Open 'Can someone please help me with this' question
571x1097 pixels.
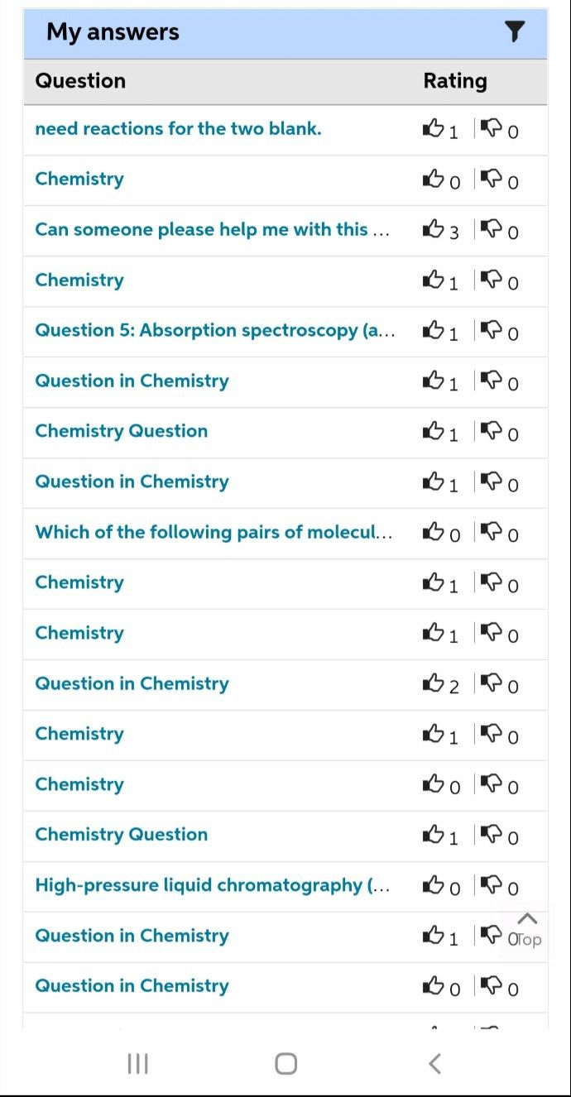coord(212,229)
